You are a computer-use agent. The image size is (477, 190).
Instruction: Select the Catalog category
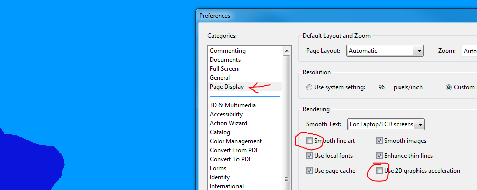(x=220, y=132)
